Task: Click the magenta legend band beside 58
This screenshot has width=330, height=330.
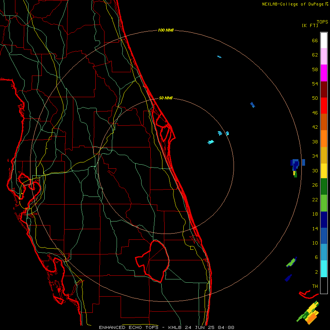Action: pos(324,73)
